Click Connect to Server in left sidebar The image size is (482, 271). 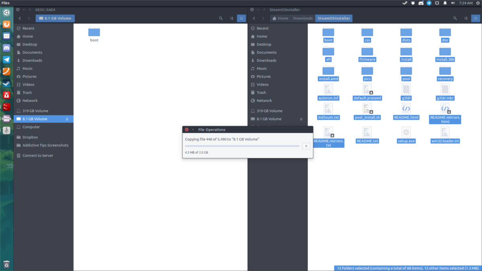[x=43, y=155]
